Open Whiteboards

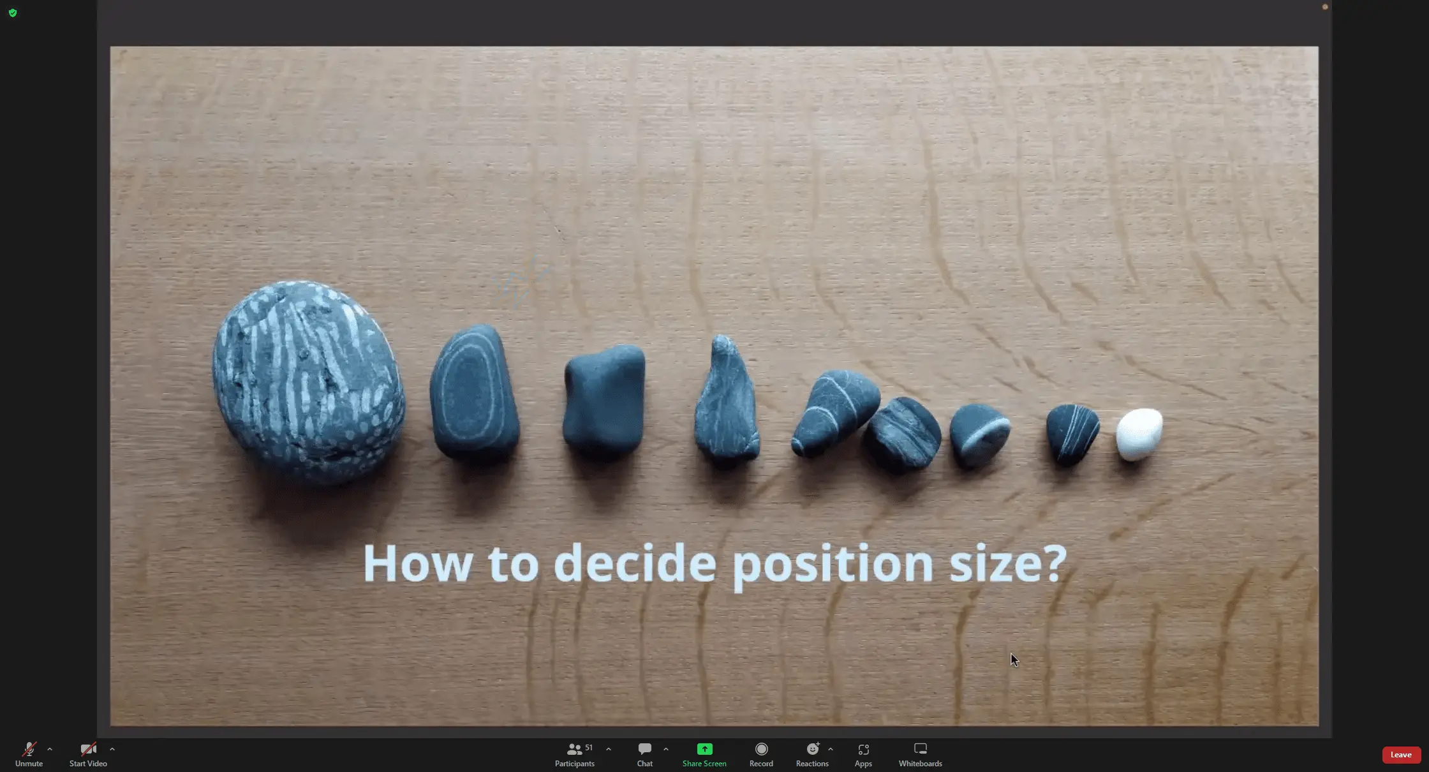click(x=920, y=749)
